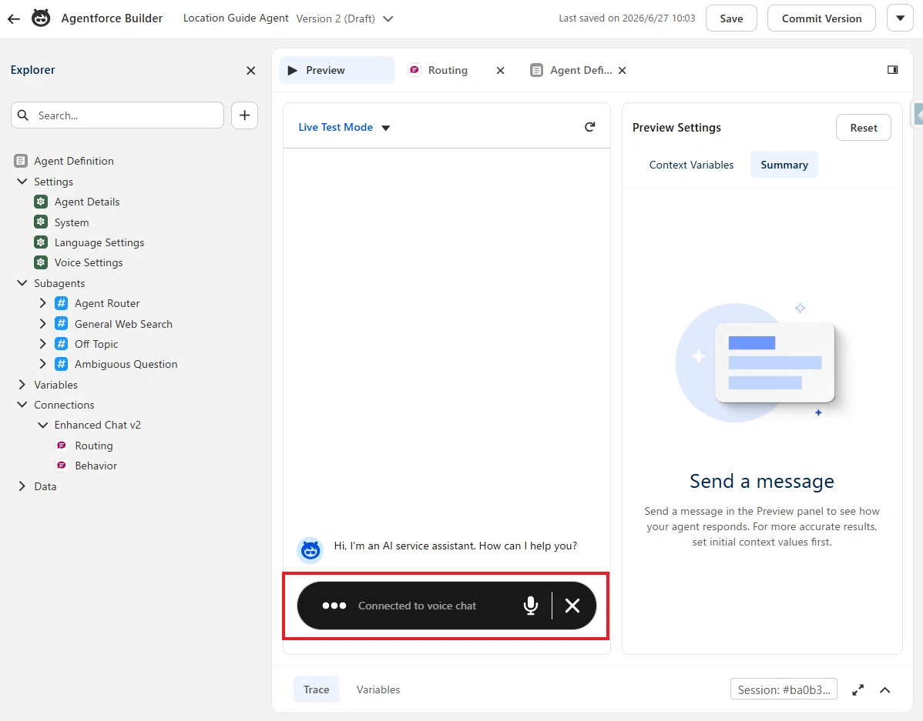The image size is (923, 721).
Task: Close the Routing tab
Action: 500,71
